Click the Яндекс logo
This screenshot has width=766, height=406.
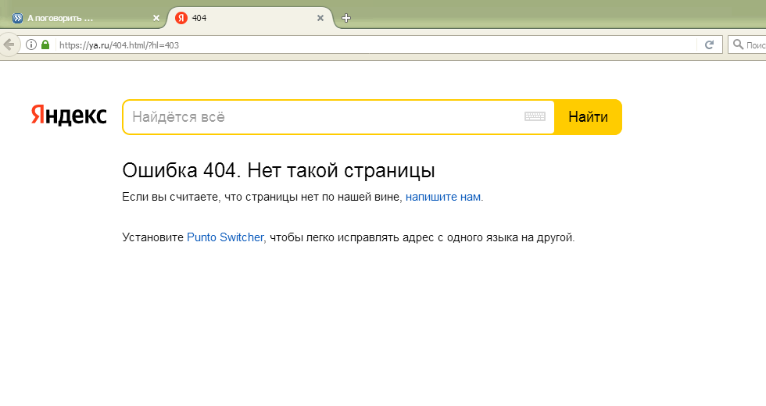click(69, 116)
